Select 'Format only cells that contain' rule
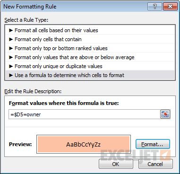This screenshot has width=180, height=174. click(x=90, y=39)
